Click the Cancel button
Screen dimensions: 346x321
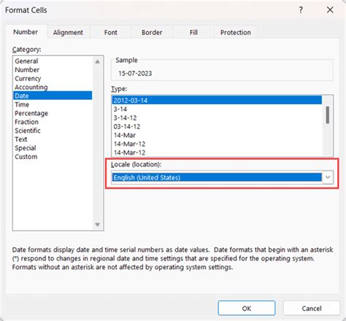[312, 308]
